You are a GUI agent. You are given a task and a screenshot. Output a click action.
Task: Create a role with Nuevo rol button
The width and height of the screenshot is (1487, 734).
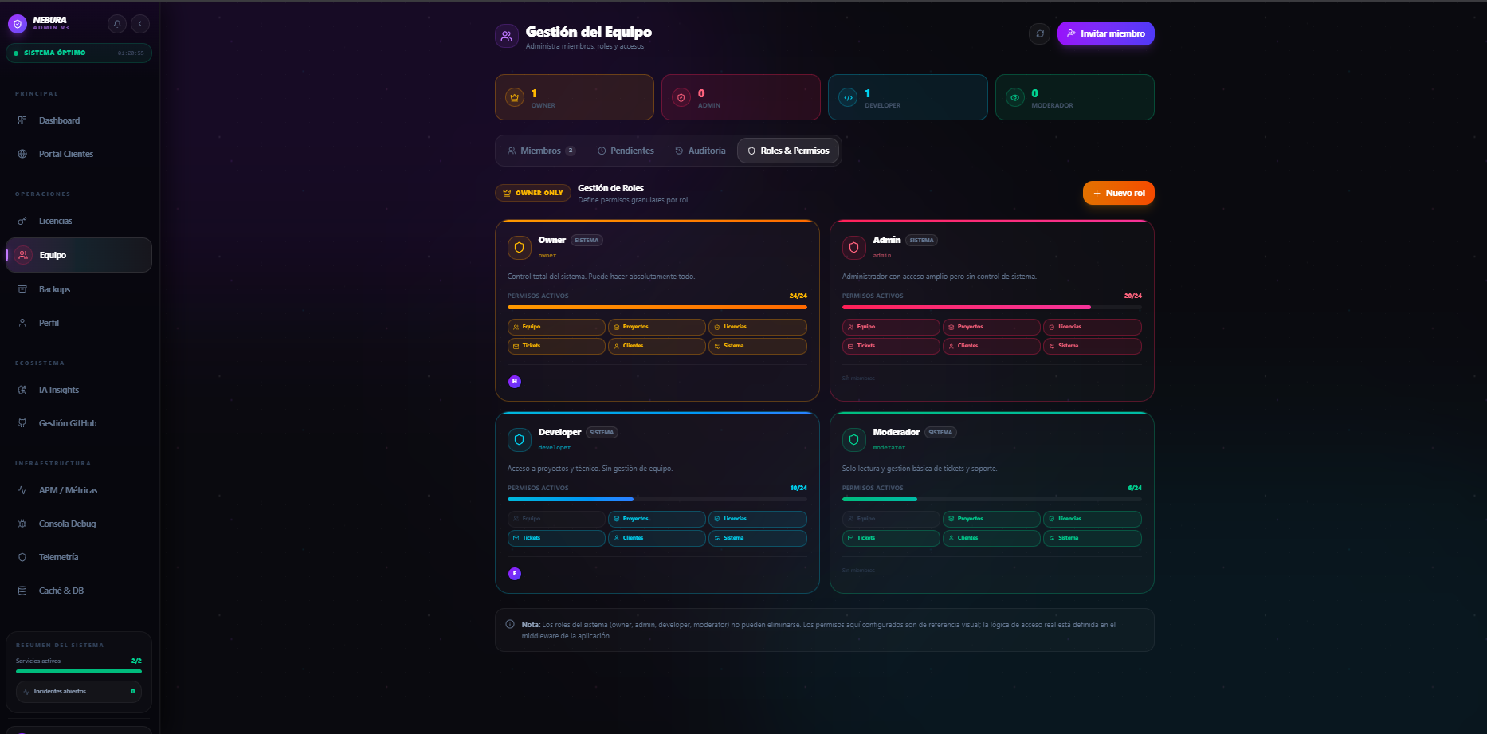point(1118,193)
